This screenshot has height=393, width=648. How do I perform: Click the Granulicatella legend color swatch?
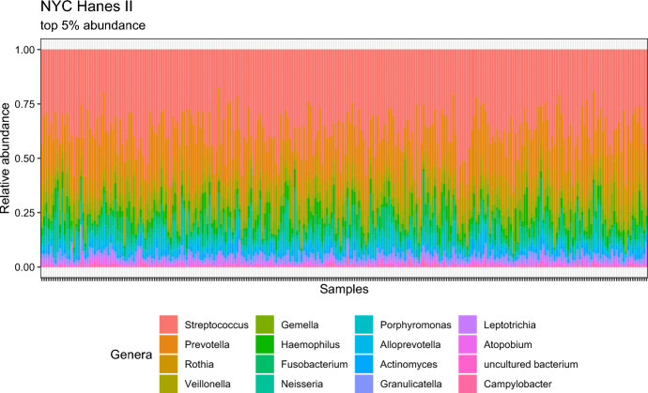[364, 384]
